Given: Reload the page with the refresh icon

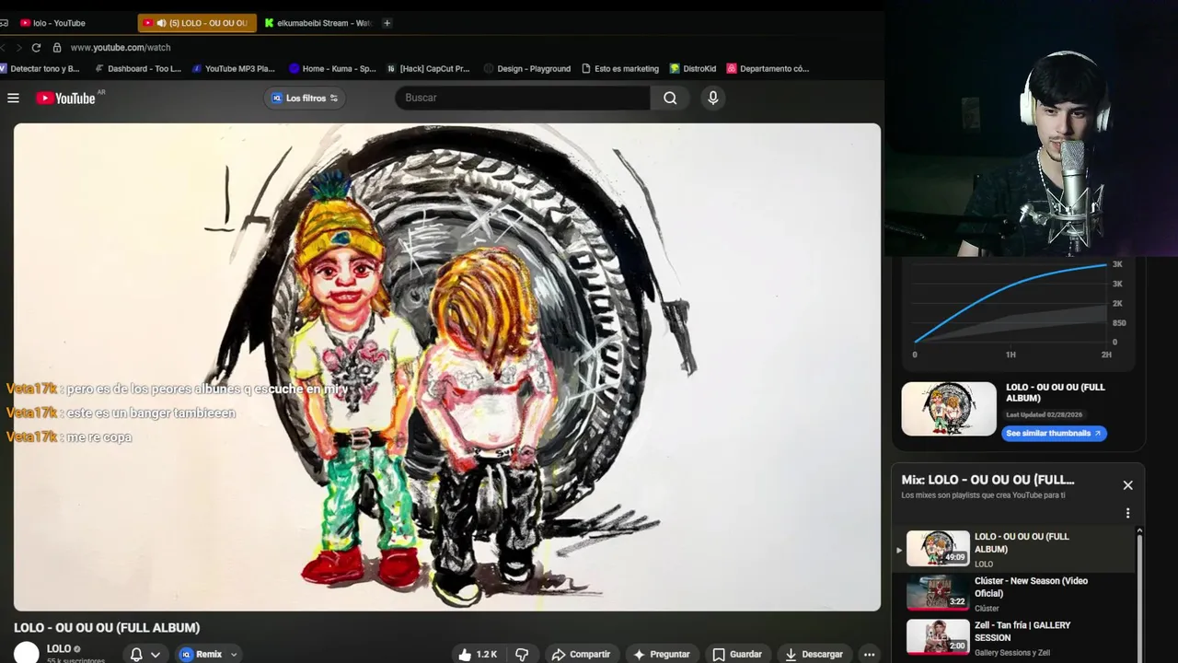Looking at the screenshot, I should tap(36, 47).
